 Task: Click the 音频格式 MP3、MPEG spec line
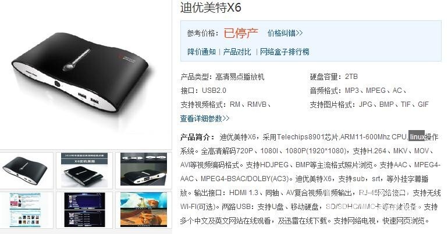pos(358,91)
